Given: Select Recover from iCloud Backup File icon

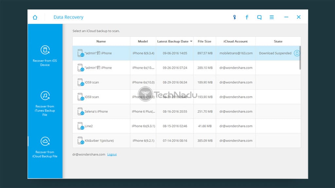Looking at the screenshot, I should tap(45, 141).
